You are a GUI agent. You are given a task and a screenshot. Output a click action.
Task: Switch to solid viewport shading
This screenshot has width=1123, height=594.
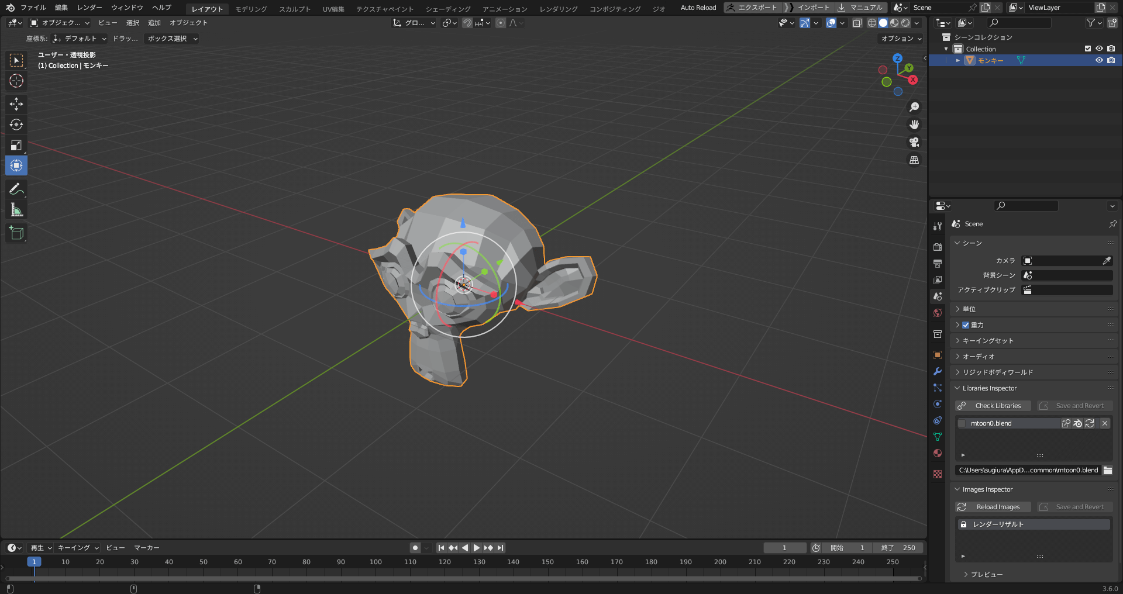point(883,23)
